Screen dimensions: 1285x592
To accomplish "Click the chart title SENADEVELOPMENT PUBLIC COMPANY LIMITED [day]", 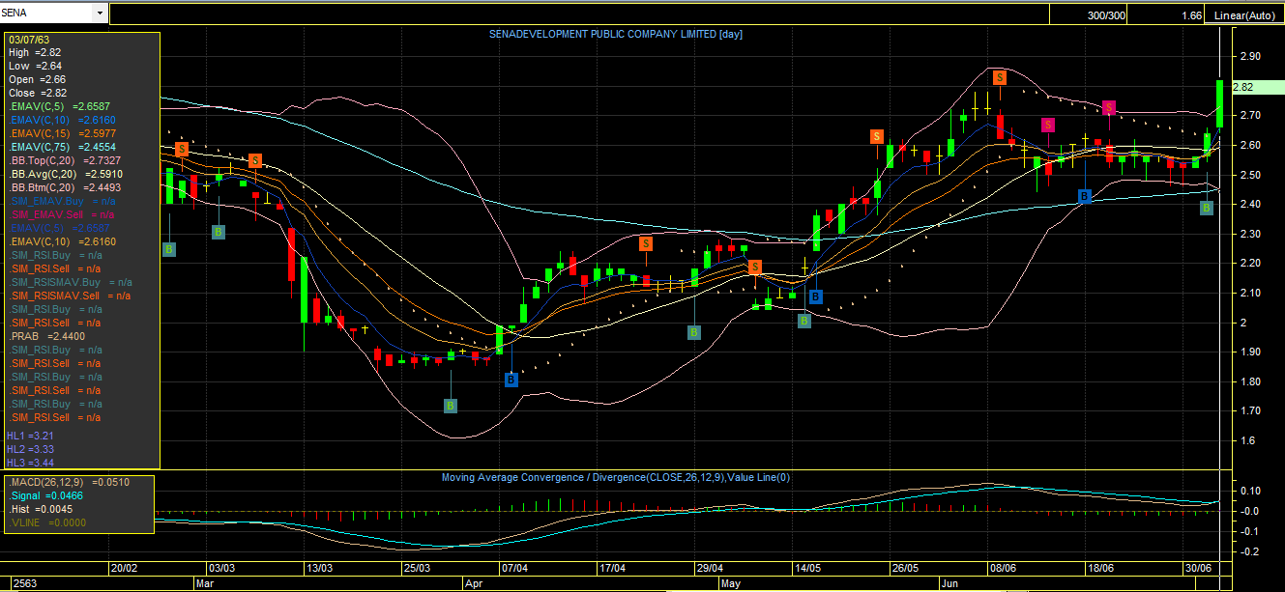I will click(x=617, y=34).
